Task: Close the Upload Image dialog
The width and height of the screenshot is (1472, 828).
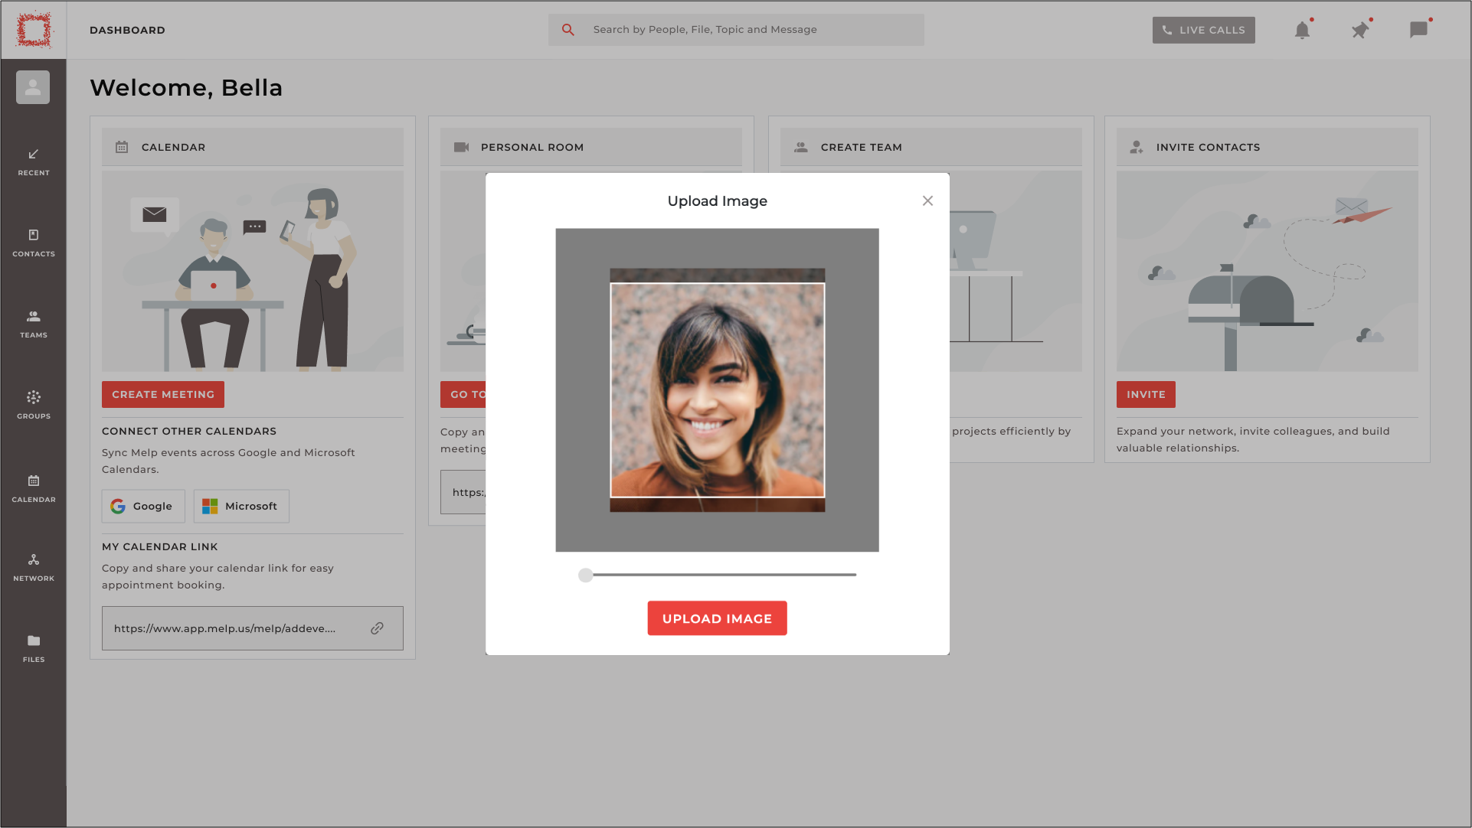Action: click(927, 201)
